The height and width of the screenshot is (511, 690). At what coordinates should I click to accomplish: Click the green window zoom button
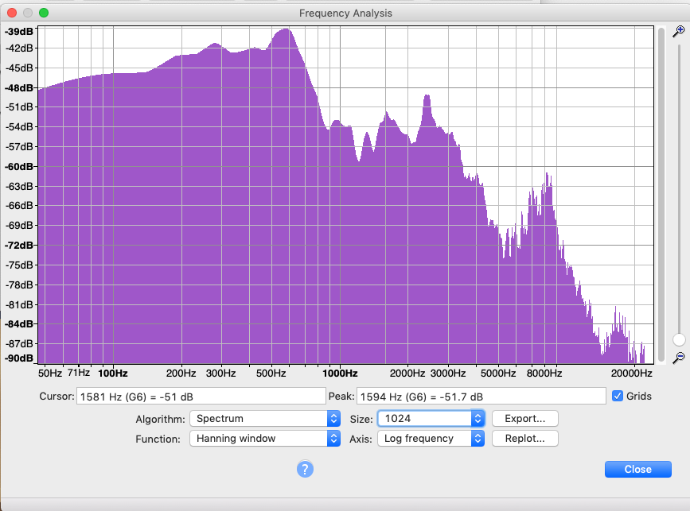coord(44,13)
